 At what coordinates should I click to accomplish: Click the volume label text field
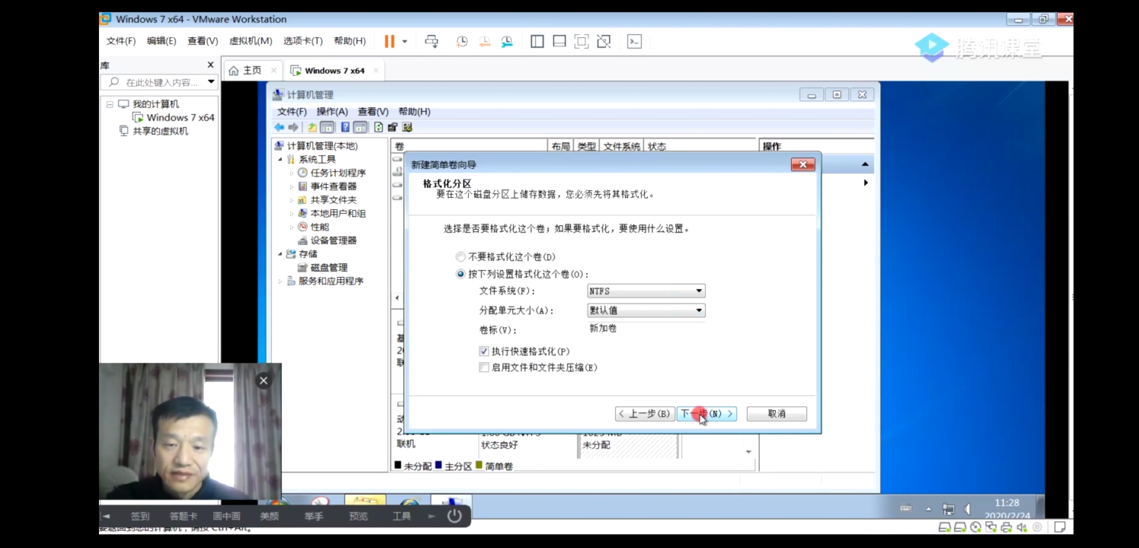click(x=646, y=328)
